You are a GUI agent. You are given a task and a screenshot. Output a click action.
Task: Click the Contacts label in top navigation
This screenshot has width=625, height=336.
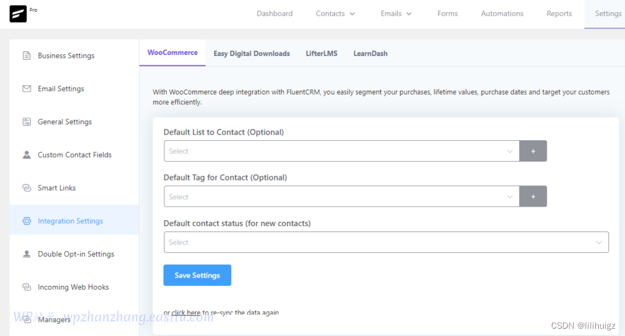click(330, 13)
